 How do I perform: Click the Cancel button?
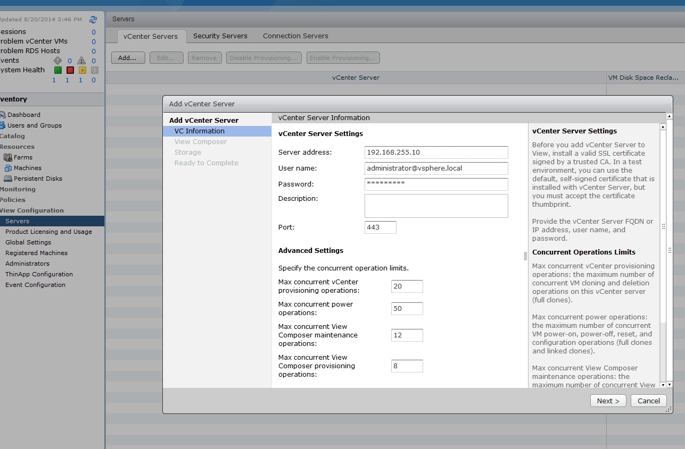click(648, 401)
